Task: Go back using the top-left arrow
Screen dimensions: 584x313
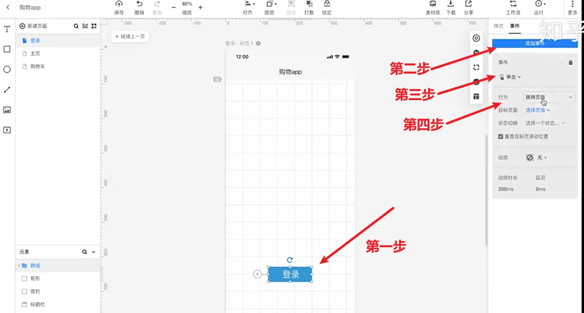Action: click(8, 8)
